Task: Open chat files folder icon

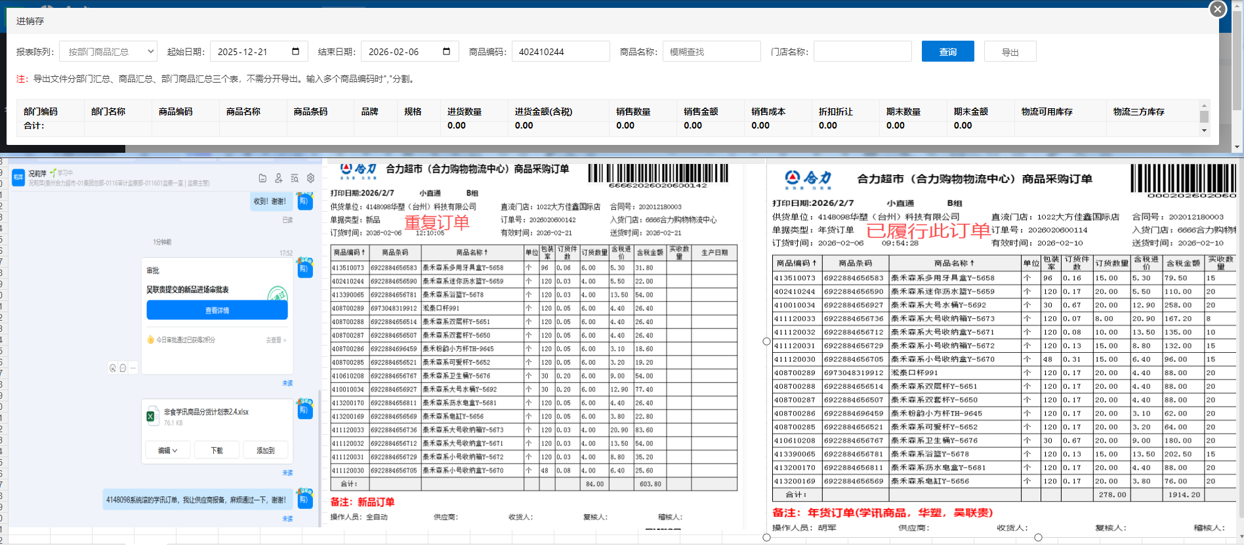Action: [262, 178]
